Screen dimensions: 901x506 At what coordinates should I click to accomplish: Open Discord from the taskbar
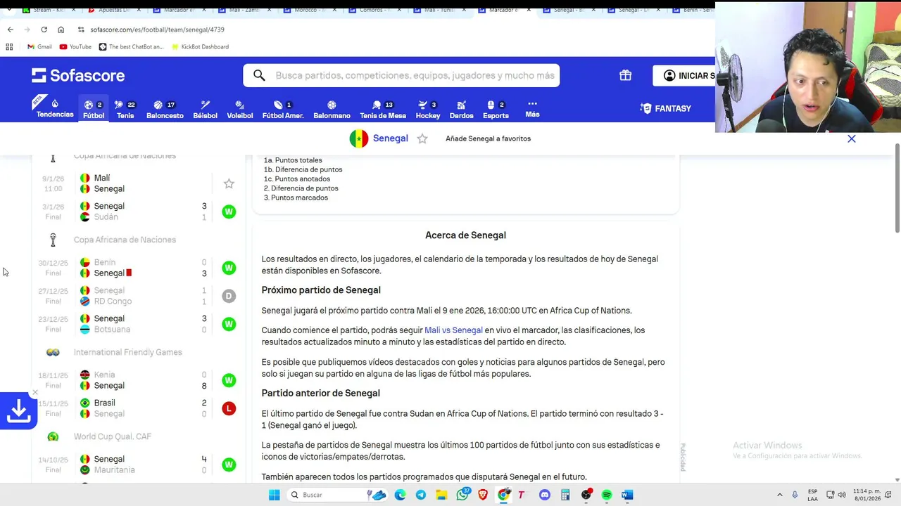[544, 495]
